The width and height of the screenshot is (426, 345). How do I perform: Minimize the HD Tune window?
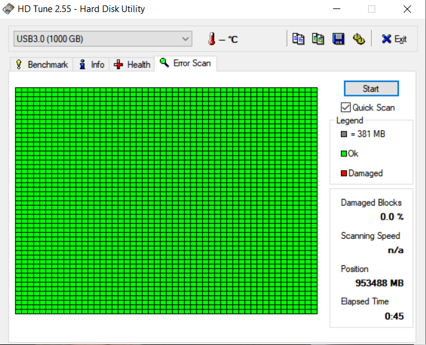click(337, 9)
